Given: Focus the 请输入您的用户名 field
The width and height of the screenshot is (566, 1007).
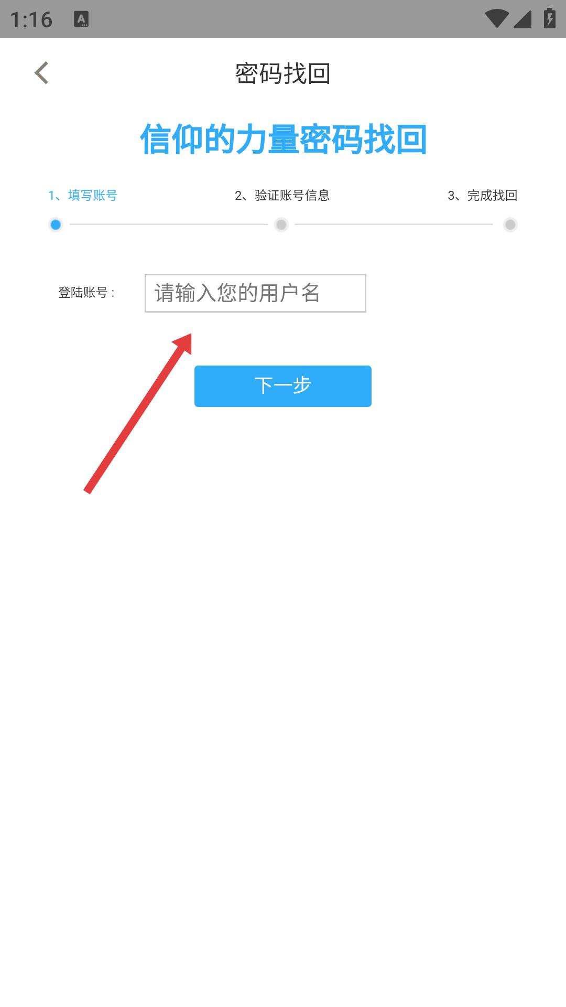Looking at the screenshot, I should [x=255, y=293].
